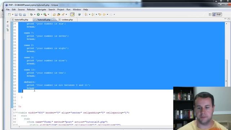Switch to the tutorial5.php tab
The image size is (231, 130).
pos(44,19)
